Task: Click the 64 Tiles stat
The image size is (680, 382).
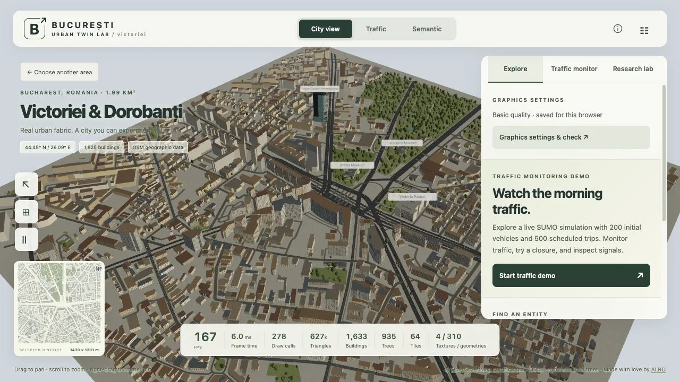Action: click(x=415, y=340)
